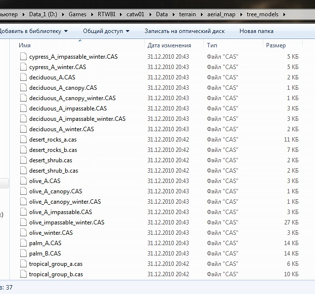Expand the arrow after tree_models in the path
This screenshot has height=294, width=315.
pos(284,14)
